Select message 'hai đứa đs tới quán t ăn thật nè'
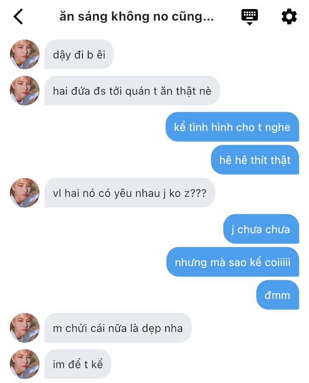 click(132, 91)
